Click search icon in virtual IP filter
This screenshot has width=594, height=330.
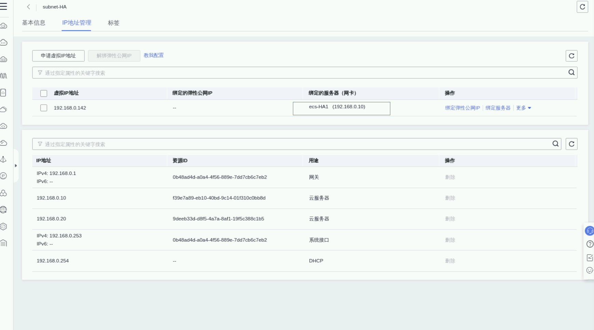(571, 73)
